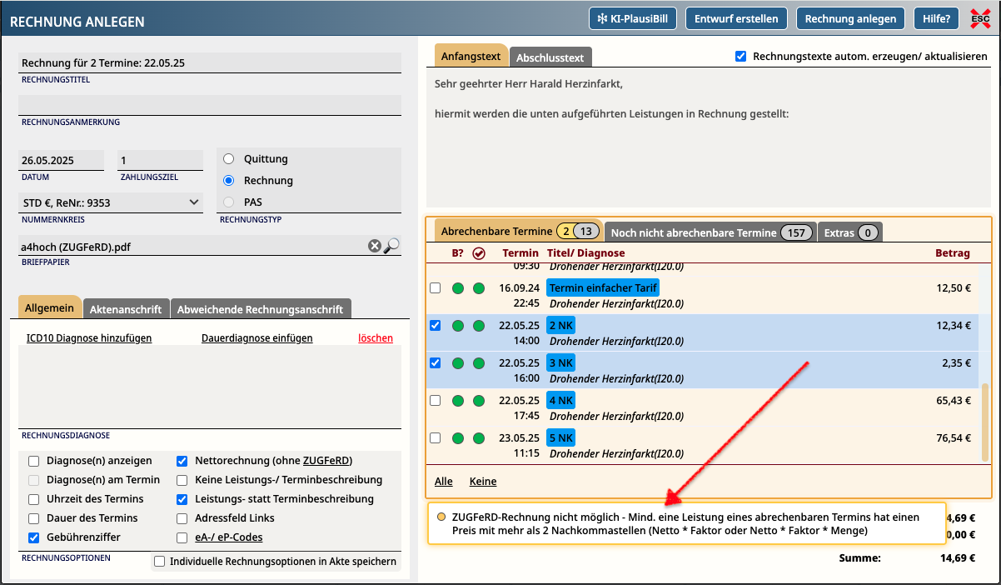The height and width of the screenshot is (585, 1001).
Task: Open Abweichende Rechnungsanschrift tab
Action: tap(261, 309)
